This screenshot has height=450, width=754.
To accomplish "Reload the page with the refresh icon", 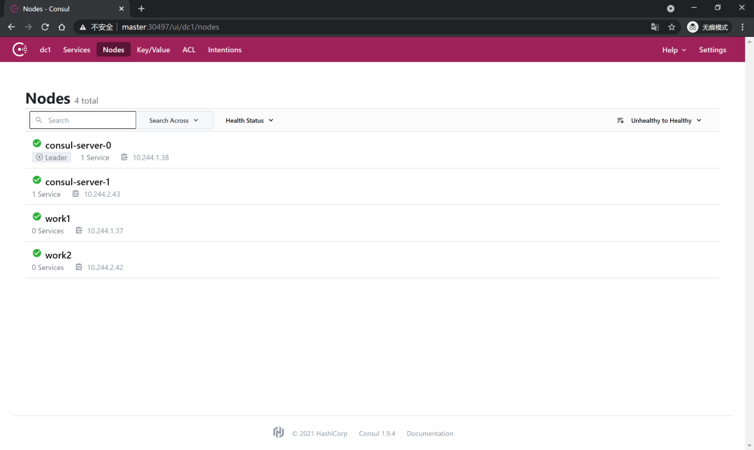I will pos(45,27).
